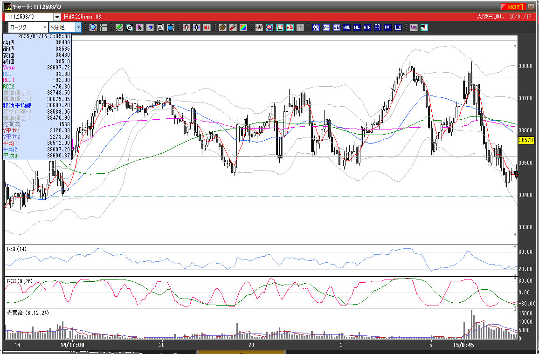The image size is (539, 354).
Task: Click the yellow 38570 current price label
Action: [x=526, y=140]
